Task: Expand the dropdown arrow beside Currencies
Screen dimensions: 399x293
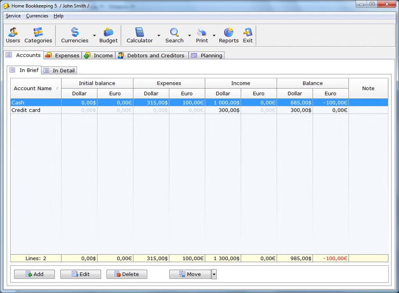Action: pyautogui.click(x=94, y=35)
